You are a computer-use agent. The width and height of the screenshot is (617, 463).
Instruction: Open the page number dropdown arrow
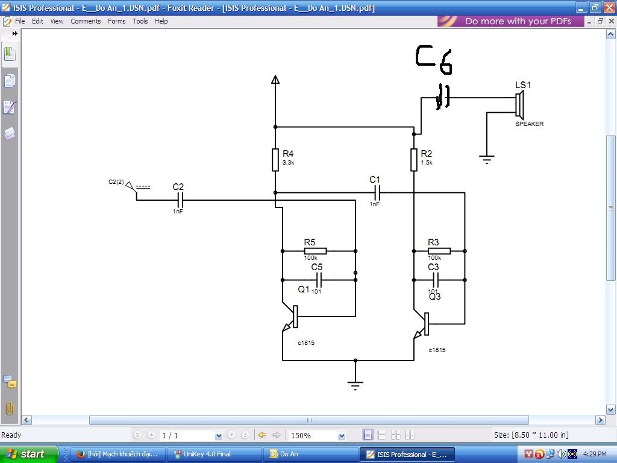[x=219, y=436]
